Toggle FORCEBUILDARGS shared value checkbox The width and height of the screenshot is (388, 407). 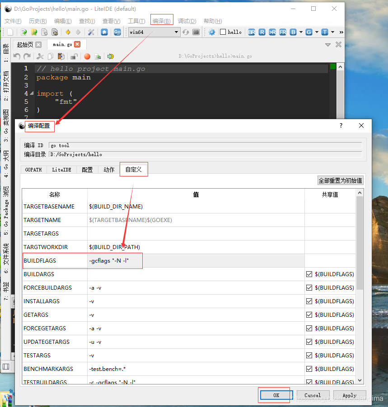(309, 287)
